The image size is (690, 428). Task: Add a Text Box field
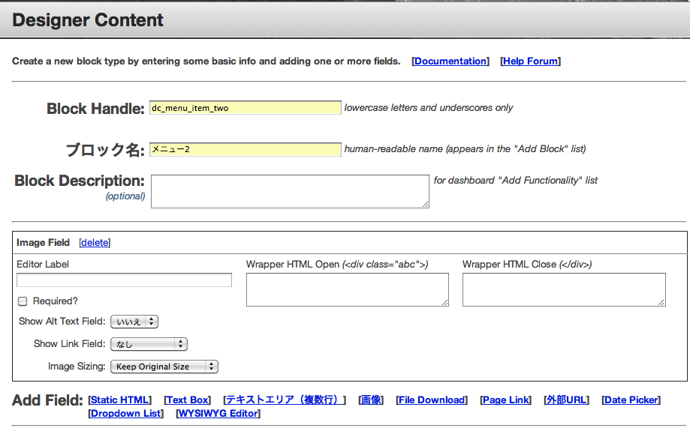(188, 400)
